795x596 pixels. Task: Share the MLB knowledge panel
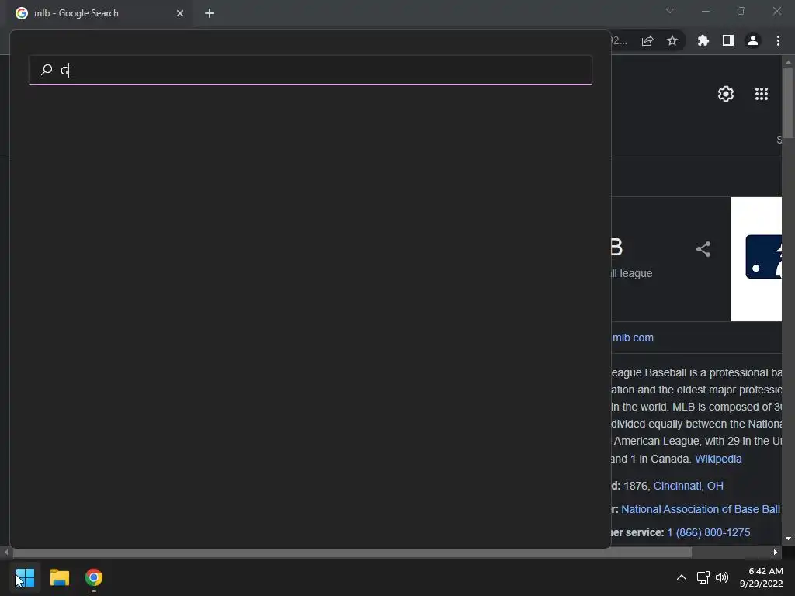pos(703,249)
